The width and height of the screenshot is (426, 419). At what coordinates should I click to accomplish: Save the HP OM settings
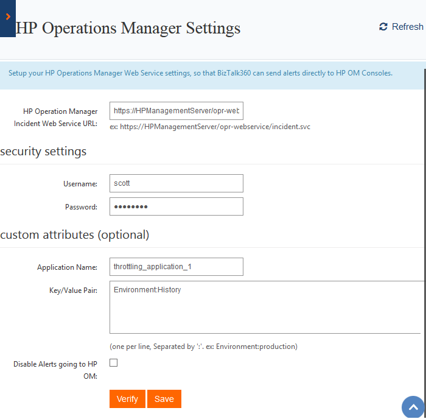[x=164, y=399]
